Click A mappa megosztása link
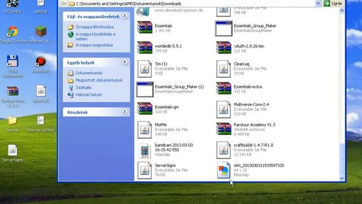362x204 pixels. (x=94, y=45)
